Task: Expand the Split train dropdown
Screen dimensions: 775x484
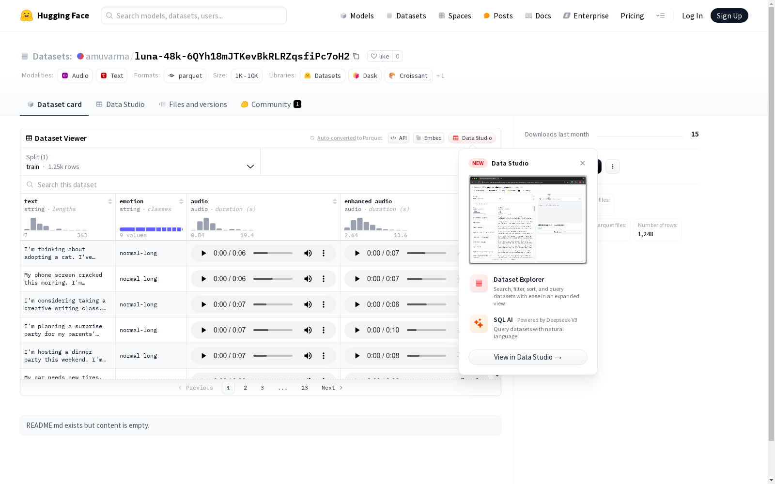Action: point(140,162)
